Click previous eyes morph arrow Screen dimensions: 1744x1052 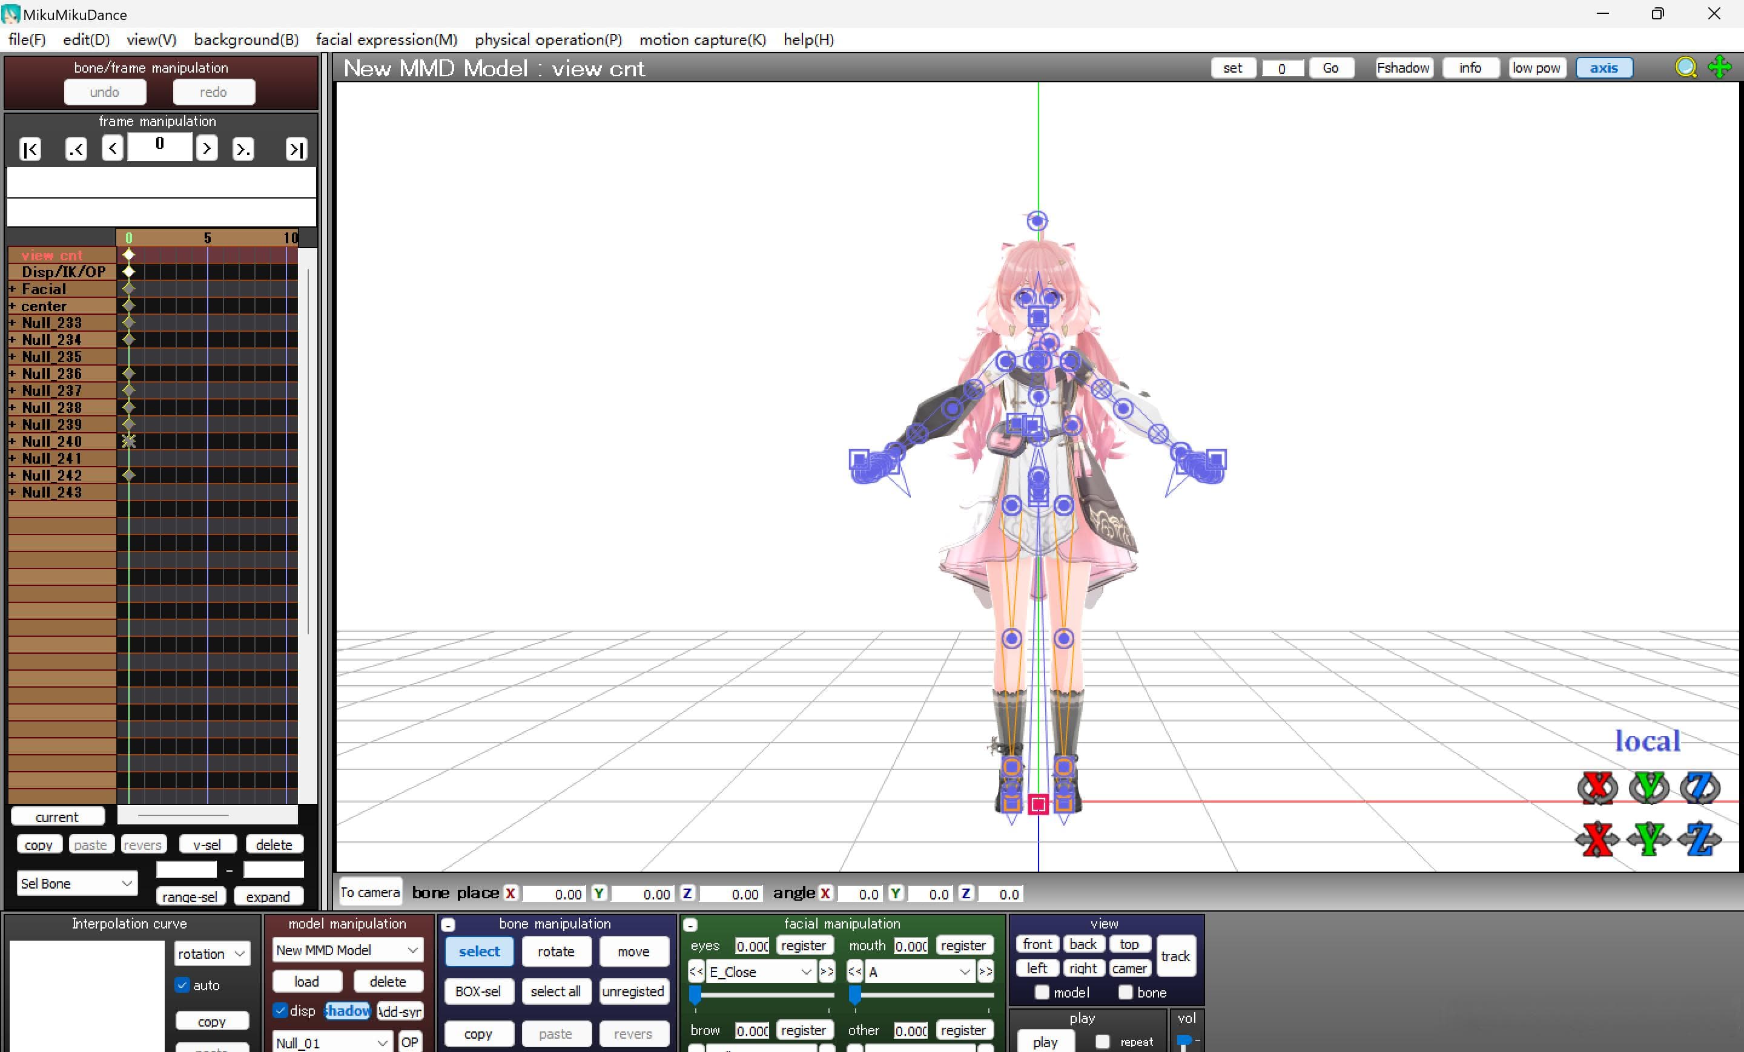coord(696,971)
